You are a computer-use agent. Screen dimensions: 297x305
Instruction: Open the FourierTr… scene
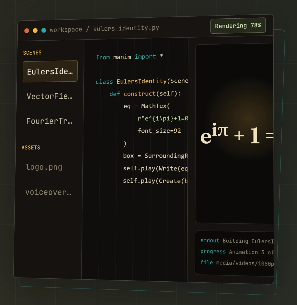pyautogui.click(x=49, y=121)
